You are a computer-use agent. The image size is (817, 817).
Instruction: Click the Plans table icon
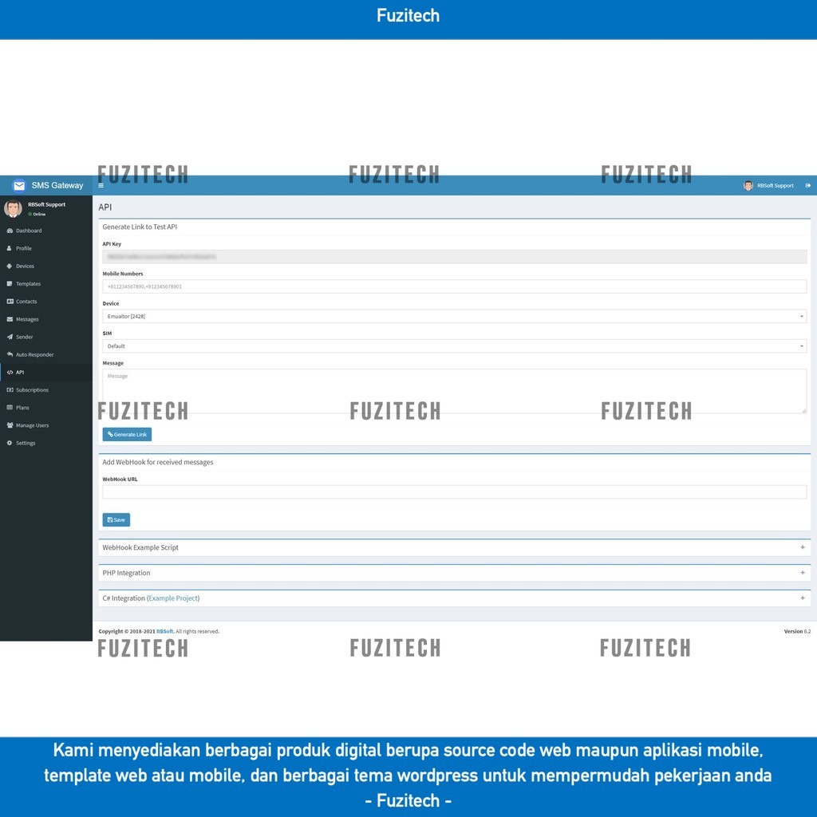pyautogui.click(x=10, y=408)
